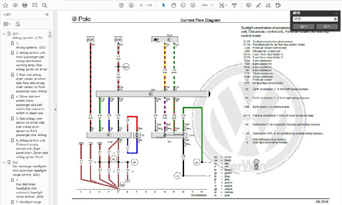Add a comment note icon
The height and width of the screenshot is (205, 342).
(249, 5)
